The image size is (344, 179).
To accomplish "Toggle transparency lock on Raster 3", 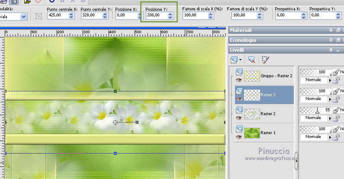I will point(336,99).
